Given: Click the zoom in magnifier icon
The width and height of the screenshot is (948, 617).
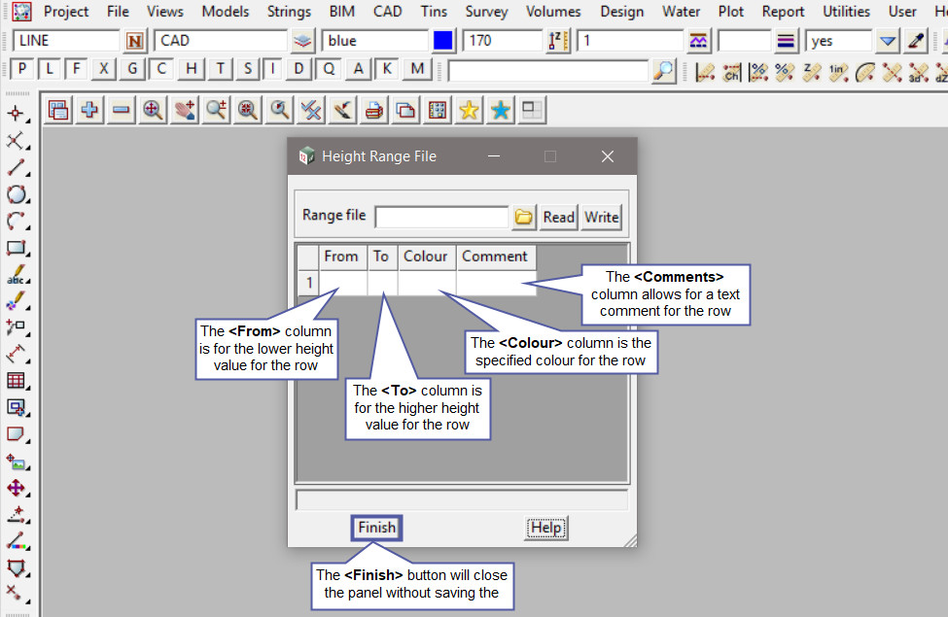Looking at the screenshot, I should (216, 110).
